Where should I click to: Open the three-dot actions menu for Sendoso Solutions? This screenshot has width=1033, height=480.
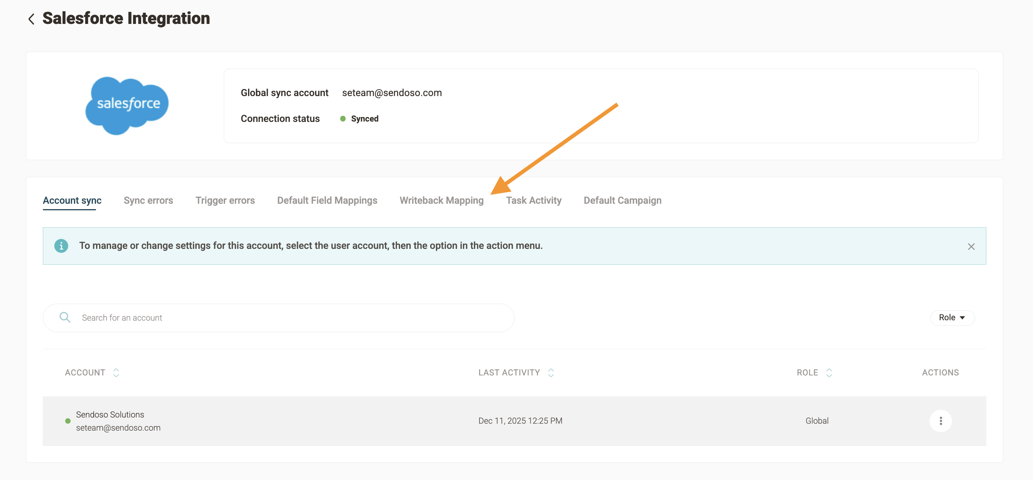pos(940,421)
